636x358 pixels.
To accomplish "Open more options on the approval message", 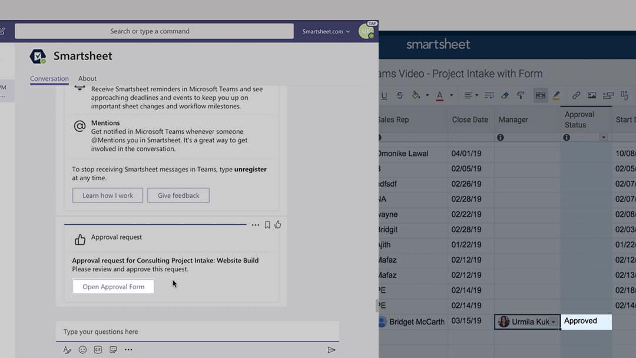I will [x=255, y=224].
